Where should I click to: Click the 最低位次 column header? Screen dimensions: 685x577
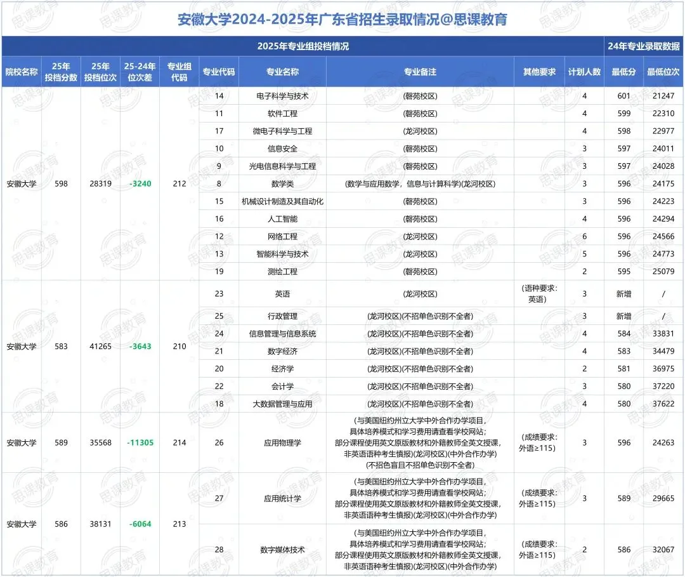coord(663,72)
